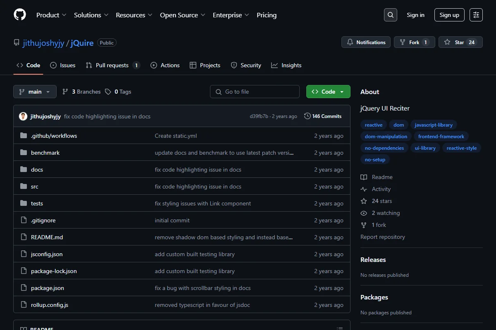Click the file icon next to rollup.config.js
The height and width of the screenshot is (330, 496).
(x=24, y=305)
